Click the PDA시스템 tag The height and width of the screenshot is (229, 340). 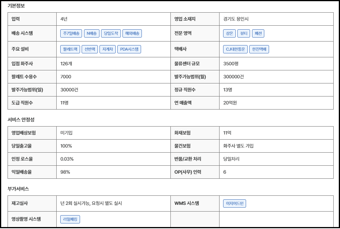click(130, 49)
